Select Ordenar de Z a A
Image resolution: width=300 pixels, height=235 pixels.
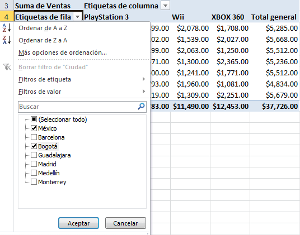43,40
